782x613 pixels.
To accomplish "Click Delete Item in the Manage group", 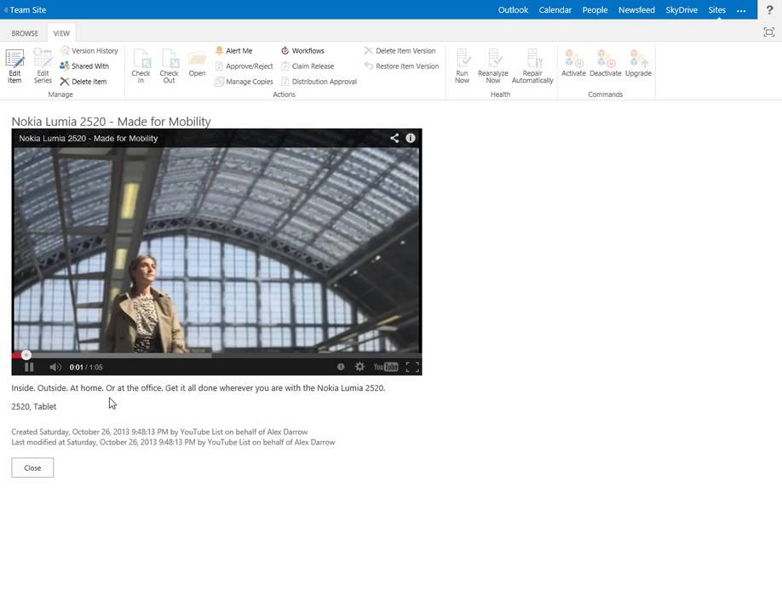I will click(83, 82).
